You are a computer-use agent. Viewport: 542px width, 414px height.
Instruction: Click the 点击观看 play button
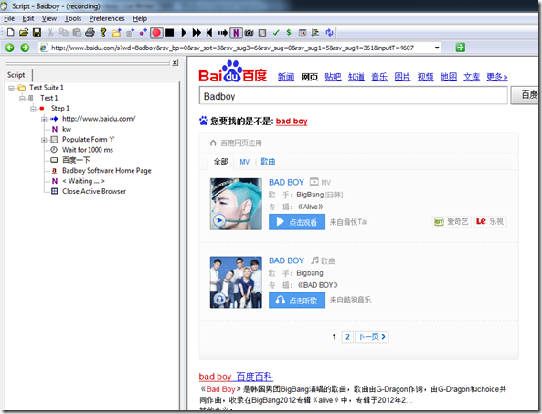[x=297, y=222]
